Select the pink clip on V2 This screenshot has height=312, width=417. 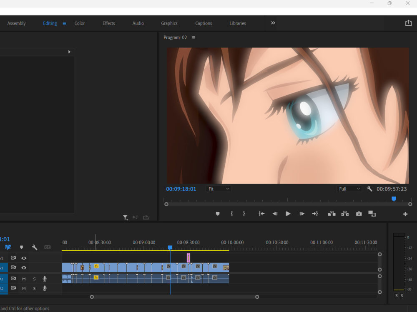(188, 258)
